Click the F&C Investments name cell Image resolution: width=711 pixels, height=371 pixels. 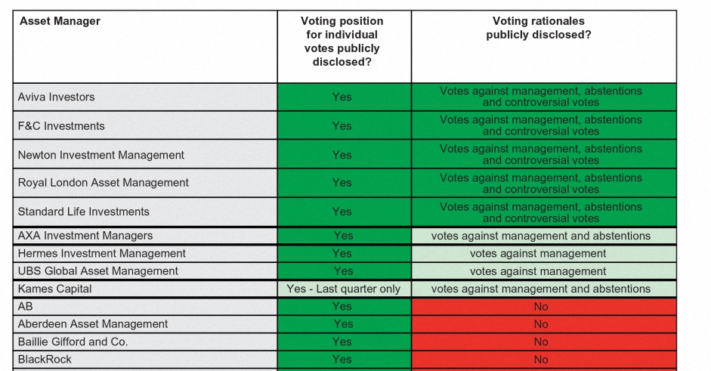(145, 125)
